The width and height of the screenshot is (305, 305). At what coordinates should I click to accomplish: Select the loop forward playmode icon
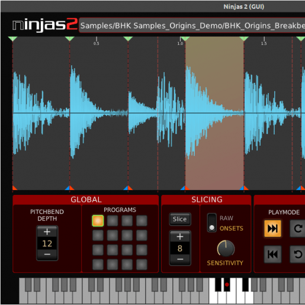297,229
